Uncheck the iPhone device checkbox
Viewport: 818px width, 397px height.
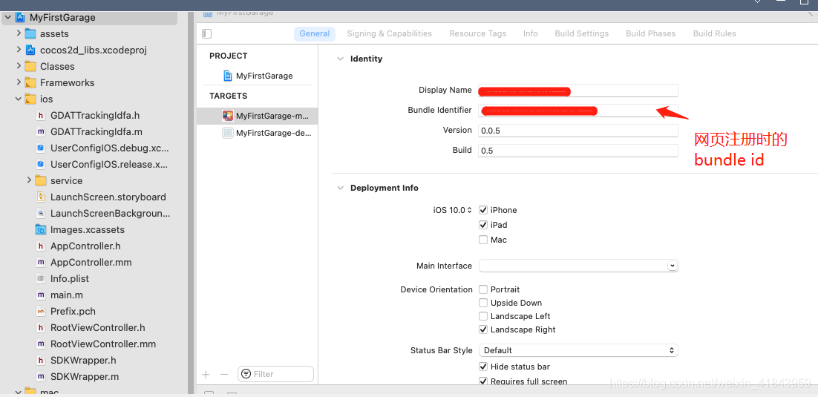tap(483, 210)
